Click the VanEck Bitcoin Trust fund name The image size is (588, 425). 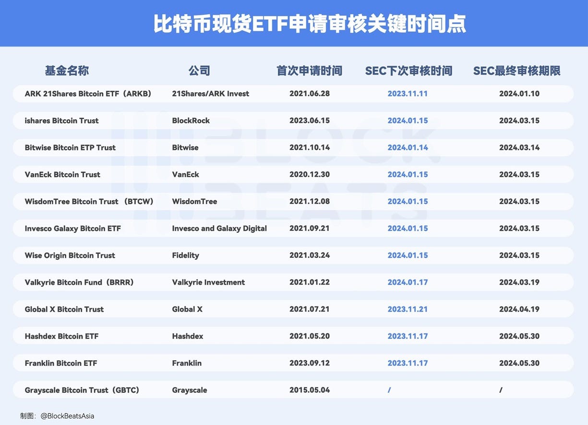(62, 174)
